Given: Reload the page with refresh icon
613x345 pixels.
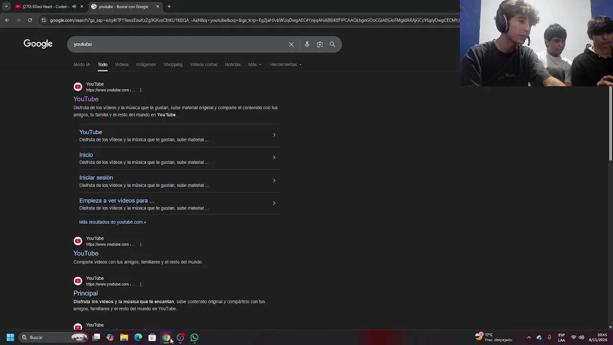Looking at the screenshot, I should click(x=30, y=20).
